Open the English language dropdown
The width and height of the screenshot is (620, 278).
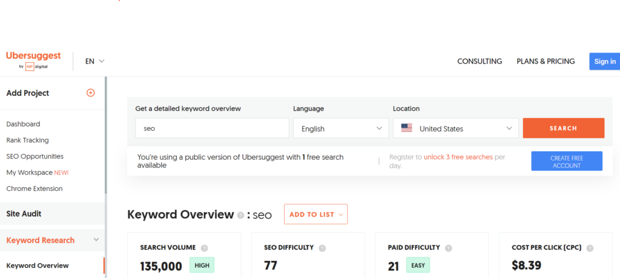point(341,128)
